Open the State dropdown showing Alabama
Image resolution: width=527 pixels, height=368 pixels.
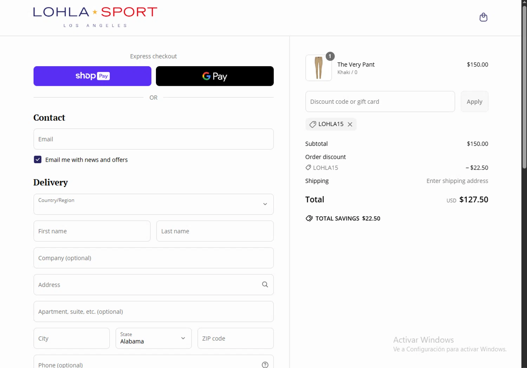[x=154, y=338]
